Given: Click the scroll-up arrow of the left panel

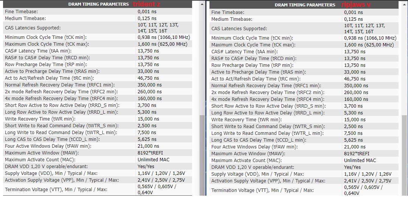Looking at the screenshot, I should pyautogui.click(x=202, y=4).
